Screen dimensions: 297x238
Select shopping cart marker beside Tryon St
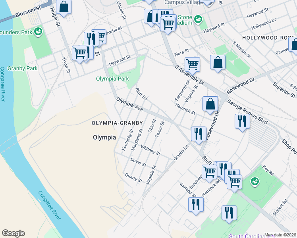[80, 53]
